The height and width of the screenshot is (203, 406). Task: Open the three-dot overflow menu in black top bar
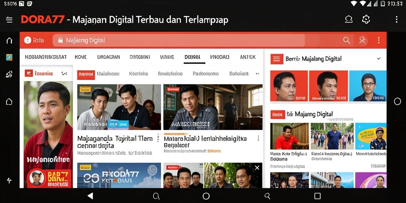coord(396,19)
